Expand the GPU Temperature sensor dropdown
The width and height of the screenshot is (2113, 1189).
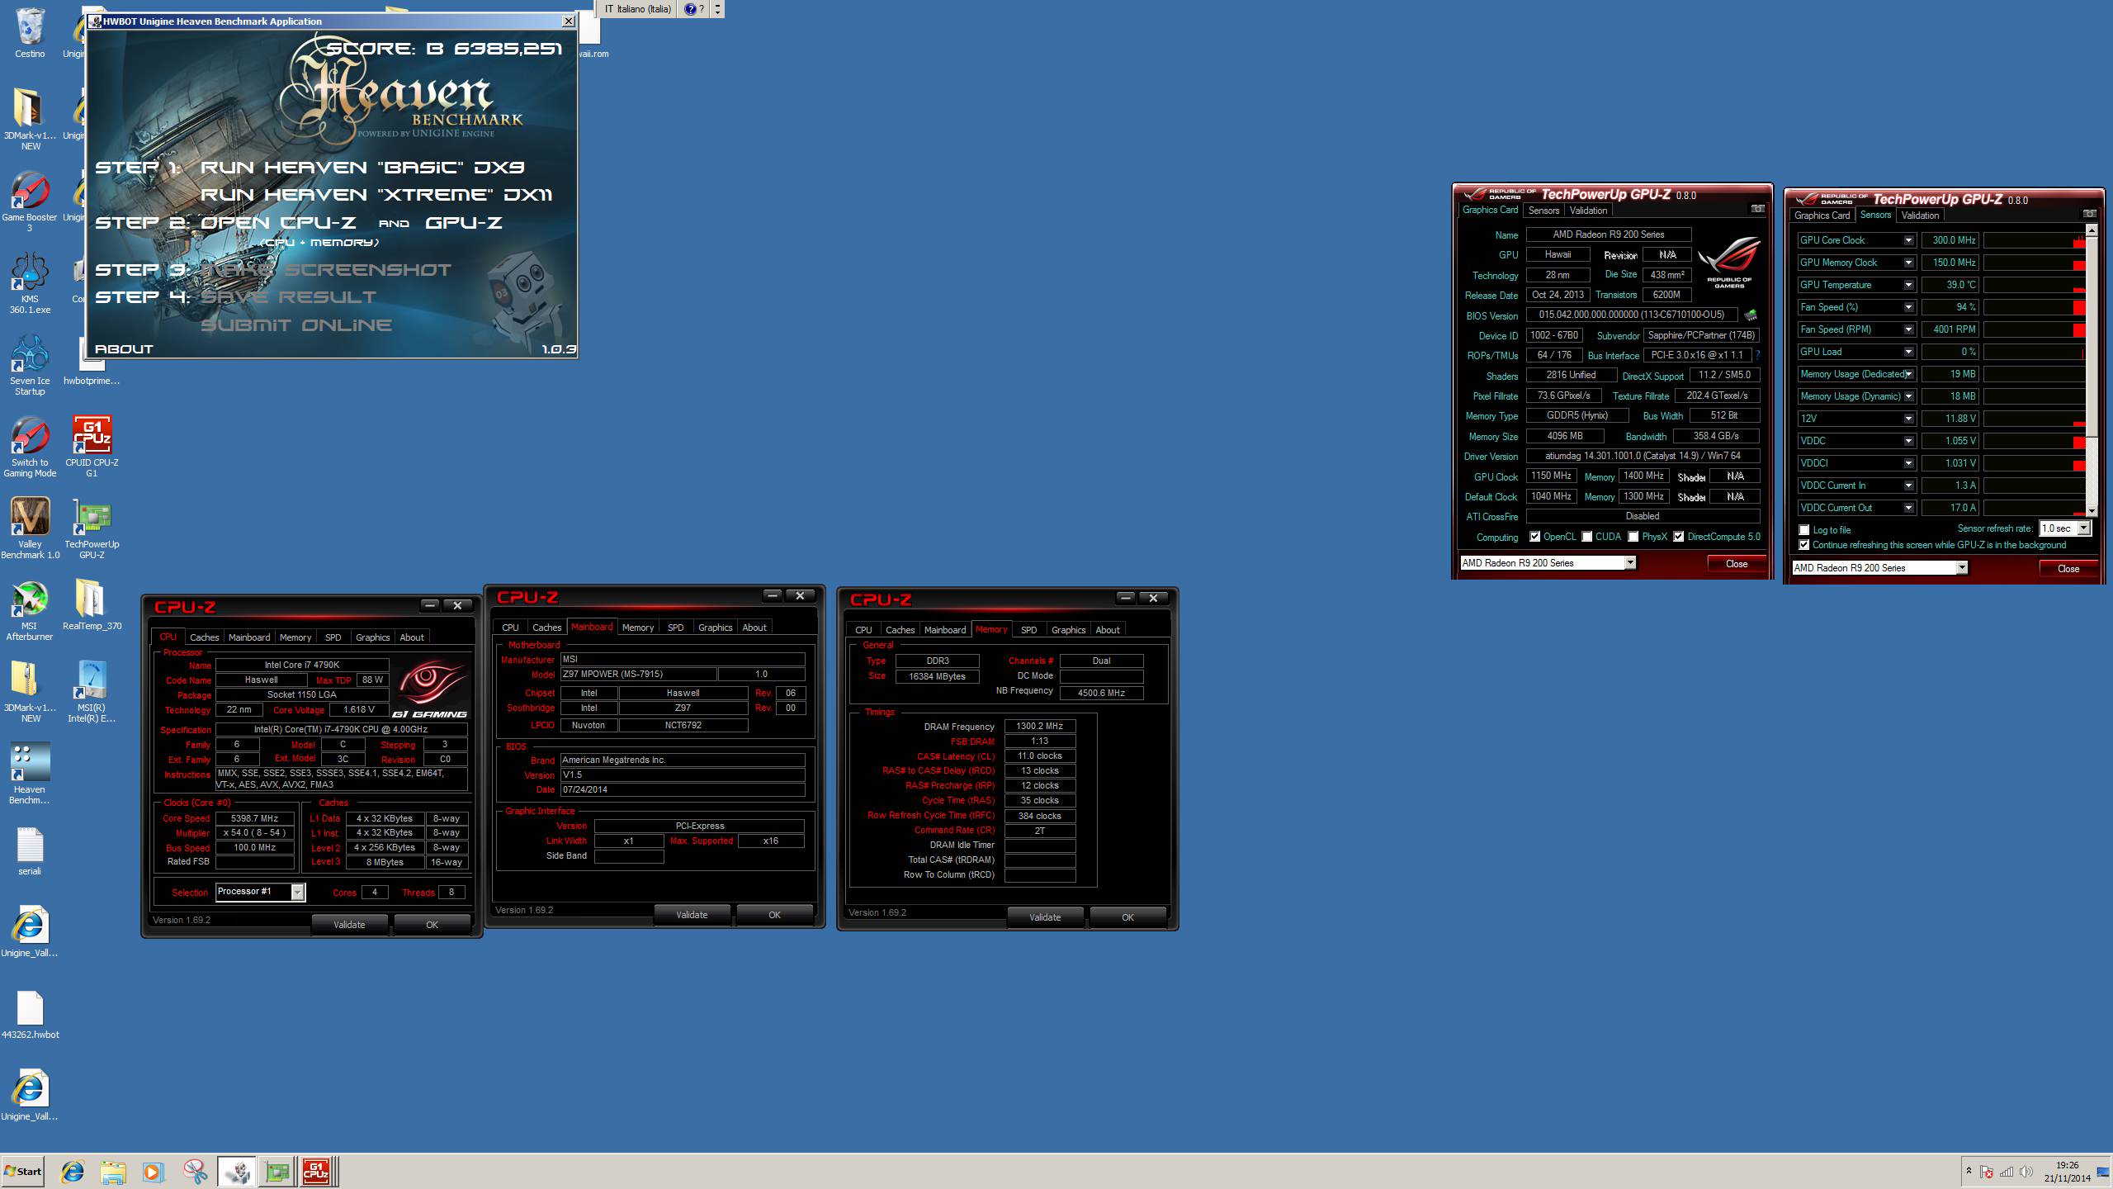coord(1908,285)
